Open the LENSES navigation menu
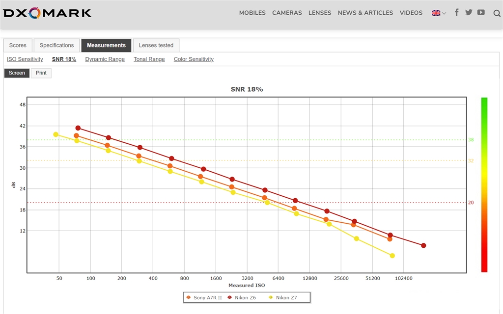 (x=320, y=13)
